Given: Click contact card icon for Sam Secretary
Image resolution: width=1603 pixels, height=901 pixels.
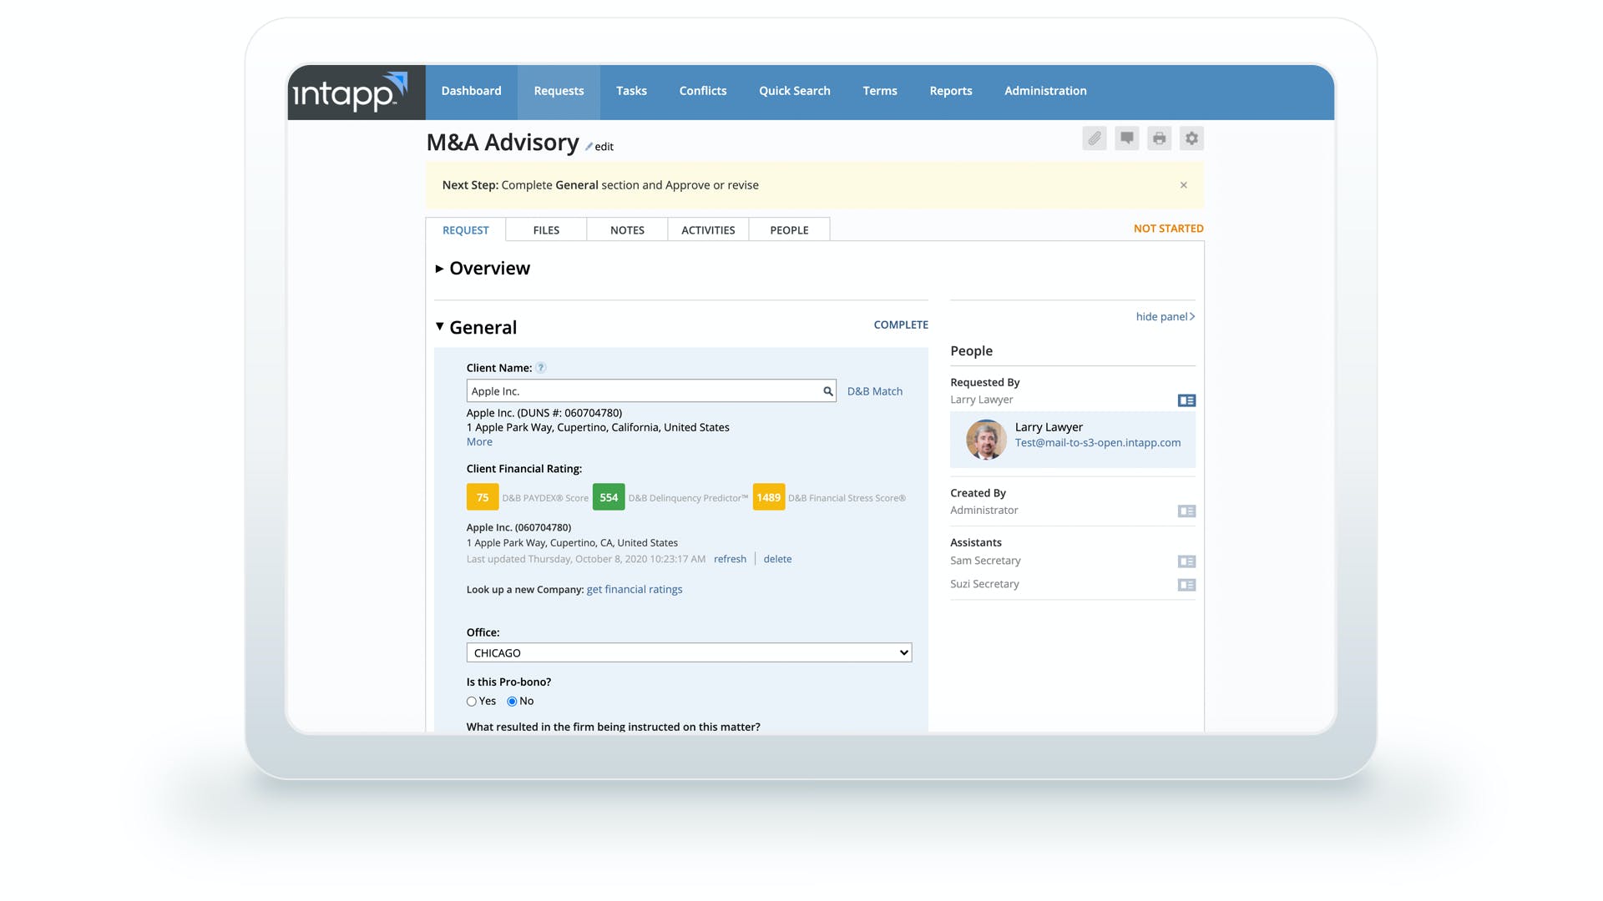Looking at the screenshot, I should pyautogui.click(x=1186, y=561).
